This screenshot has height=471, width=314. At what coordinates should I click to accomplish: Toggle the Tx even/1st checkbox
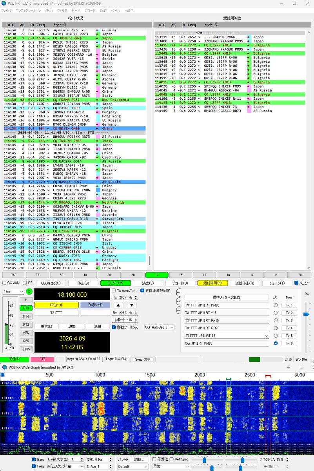[114, 290]
